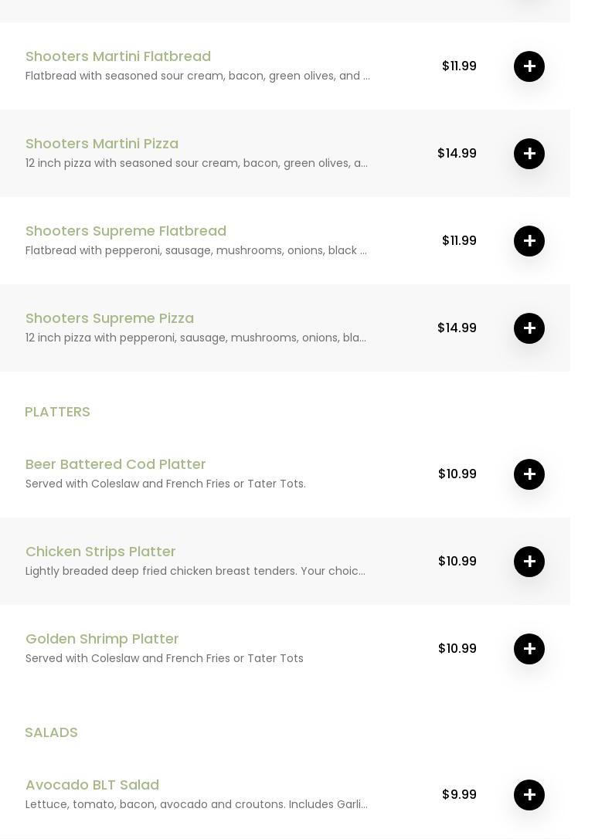The image size is (595, 839).
Task: Open Beer Battered Cod Platter title
Action: tap(116, 464)
